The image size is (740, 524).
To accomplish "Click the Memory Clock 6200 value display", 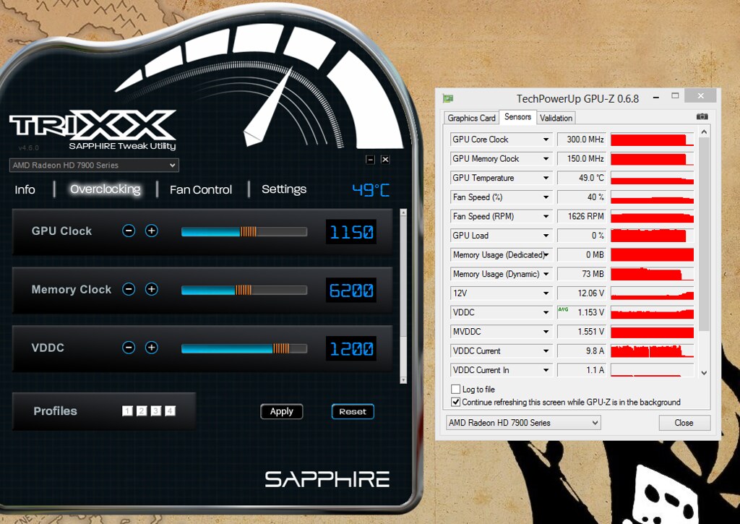I will [x=351, y=291].
